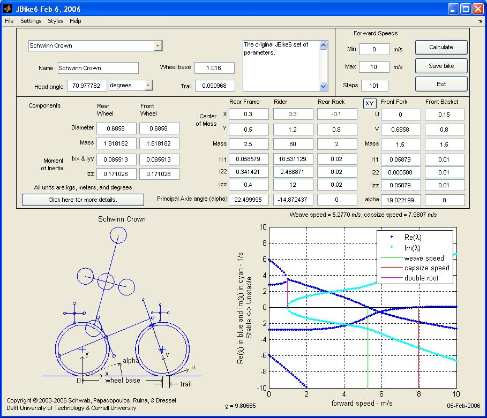Screen dimensions: 487x418
Task: Select the Max forward speed field
Action: (374, 67)
